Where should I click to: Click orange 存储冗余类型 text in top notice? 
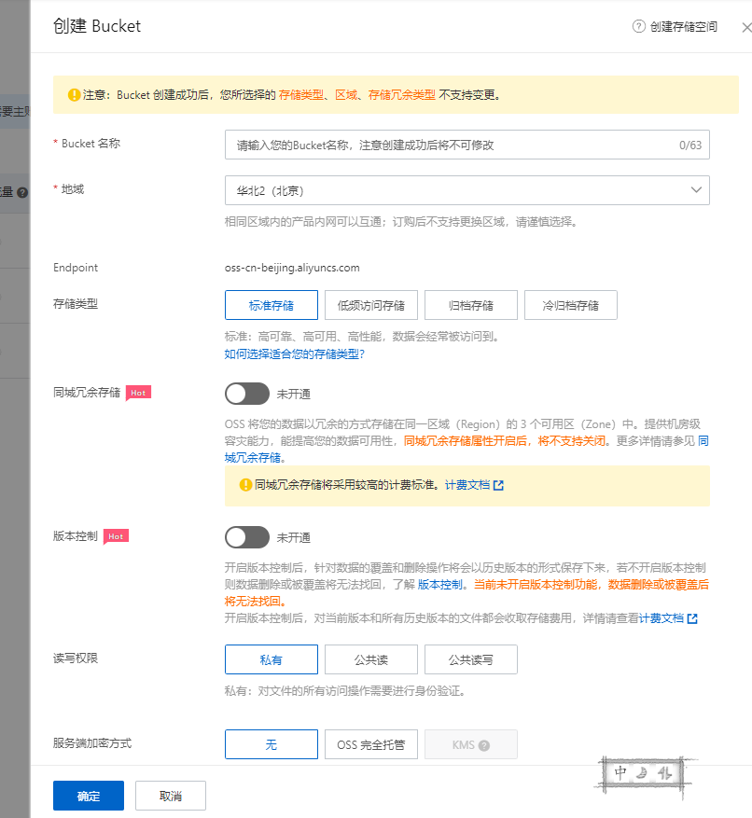click(x=402, y=95)
